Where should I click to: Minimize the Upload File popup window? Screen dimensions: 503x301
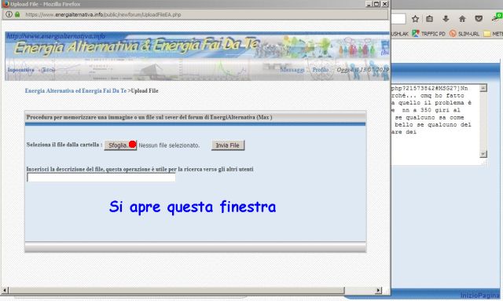coord(369,4)
